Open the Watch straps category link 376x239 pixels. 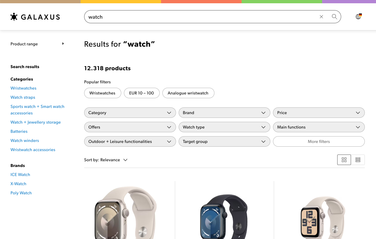pyautogui.click(x=23, y=98)
